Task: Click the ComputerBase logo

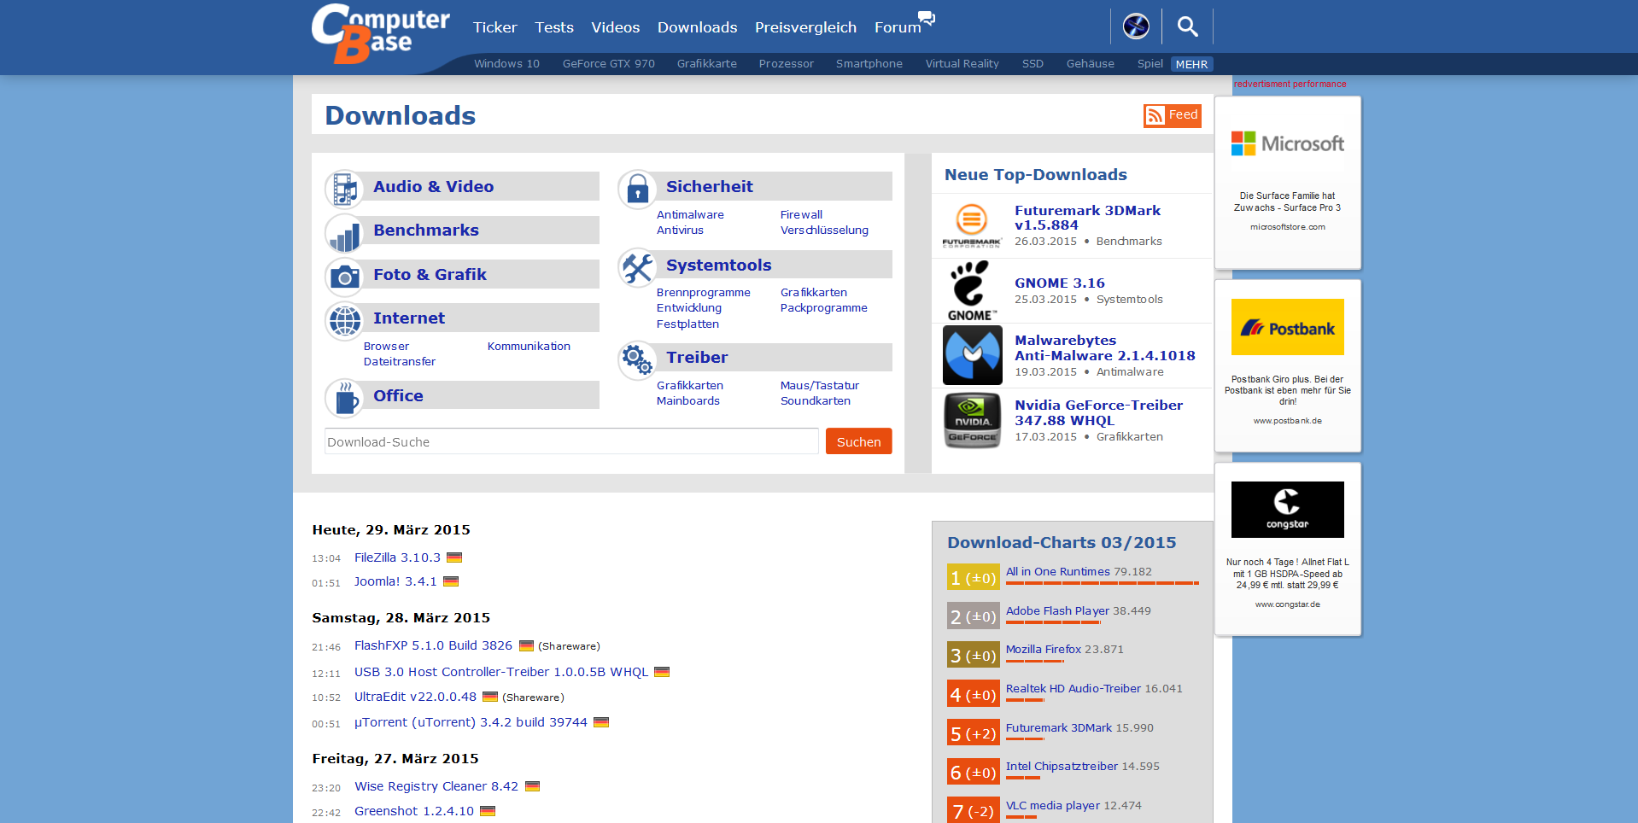Action: [380, 34]
